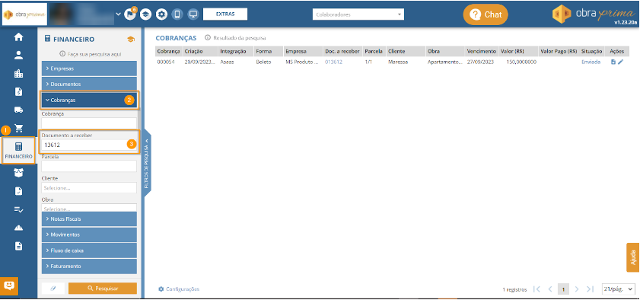Image resolution: width=640 pixels, height=300 pixels.
Task: Open the text document icon at sidebar bottom
Action: pyautogui.click(x=18, y=246)
